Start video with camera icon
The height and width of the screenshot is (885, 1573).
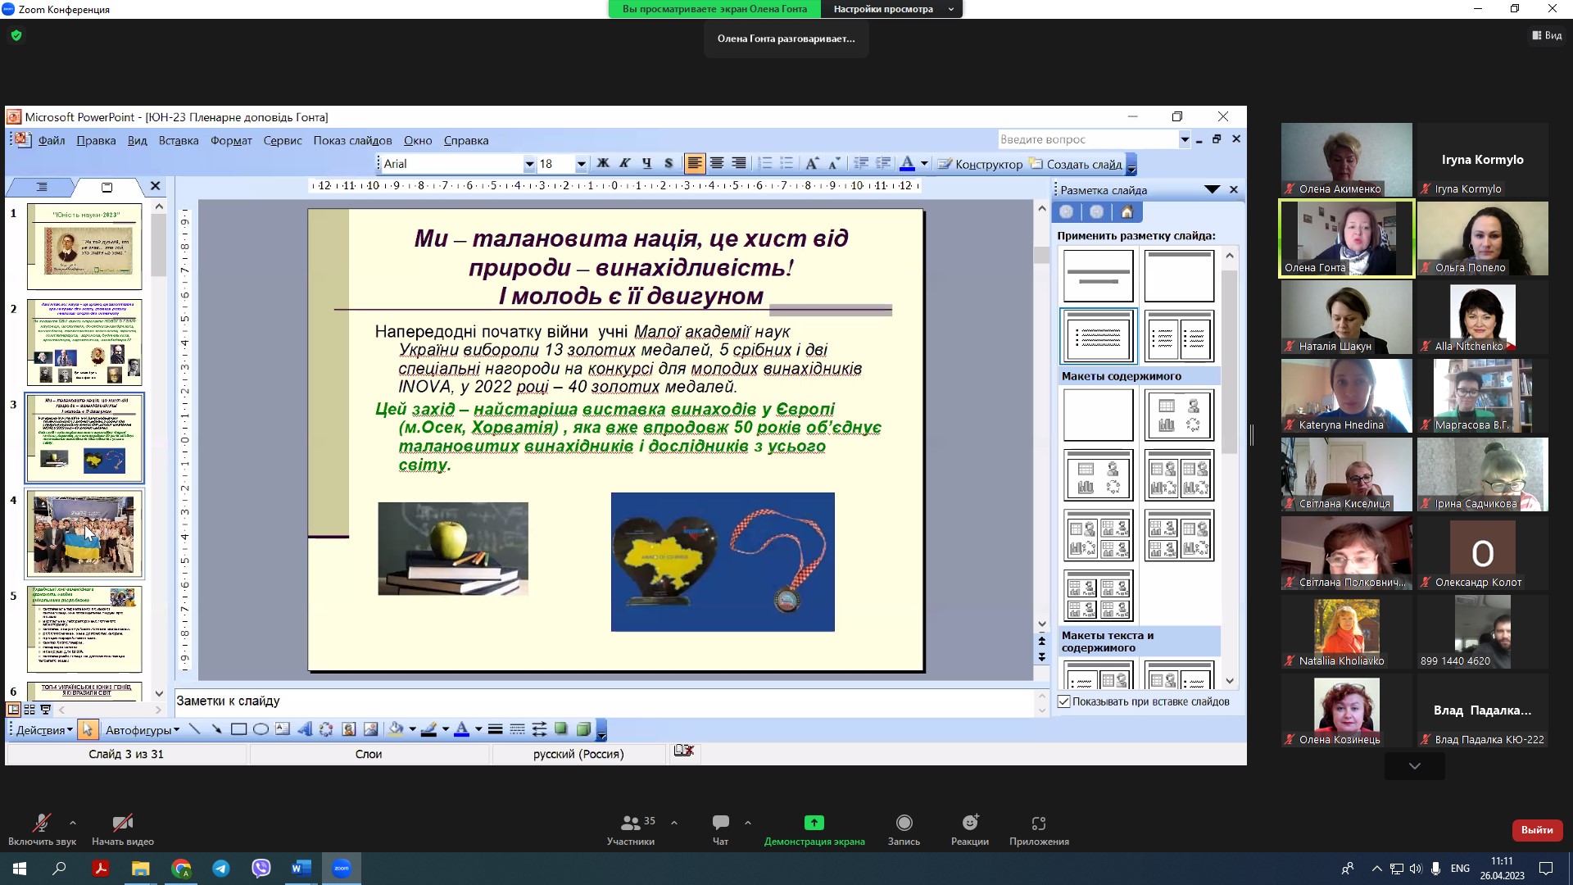point(123,823)
